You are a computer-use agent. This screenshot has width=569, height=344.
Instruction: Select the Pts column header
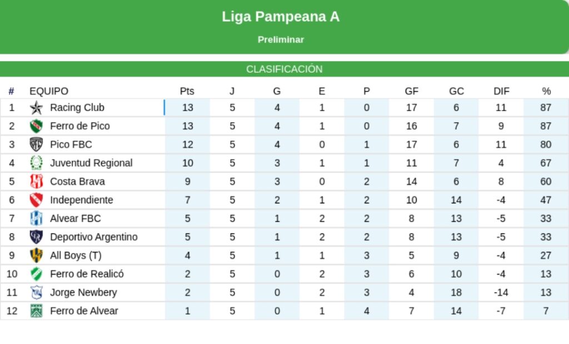[187, 91]
